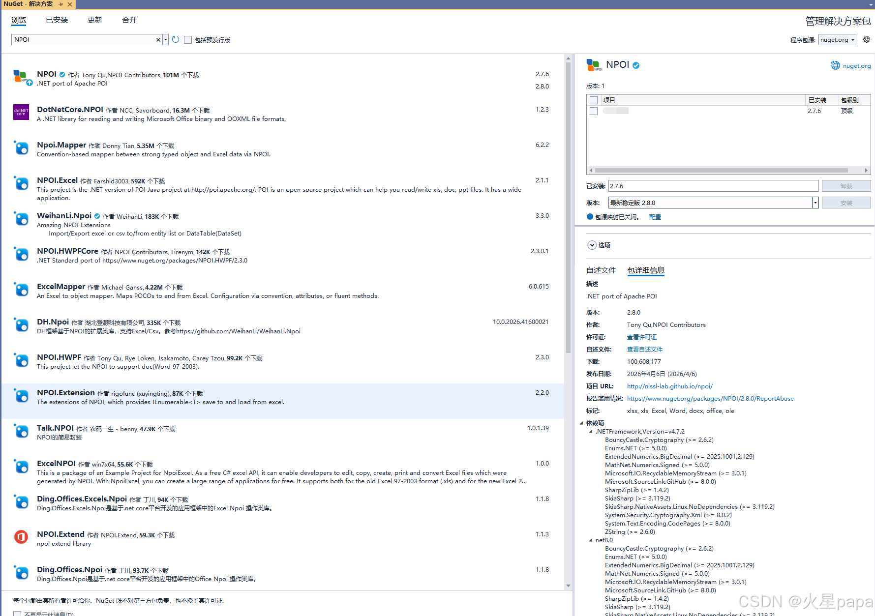This screenshot has width=875, height=616.
Task: Open the package source nuget.org dropdown
Action: click(837, 40)
